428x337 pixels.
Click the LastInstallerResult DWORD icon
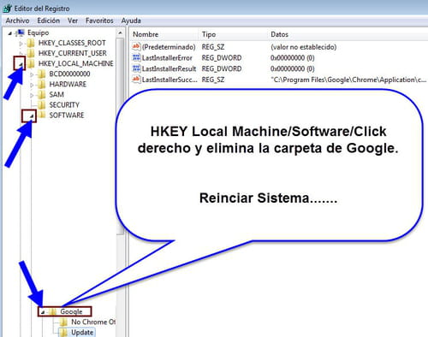(x=136, y=68)
